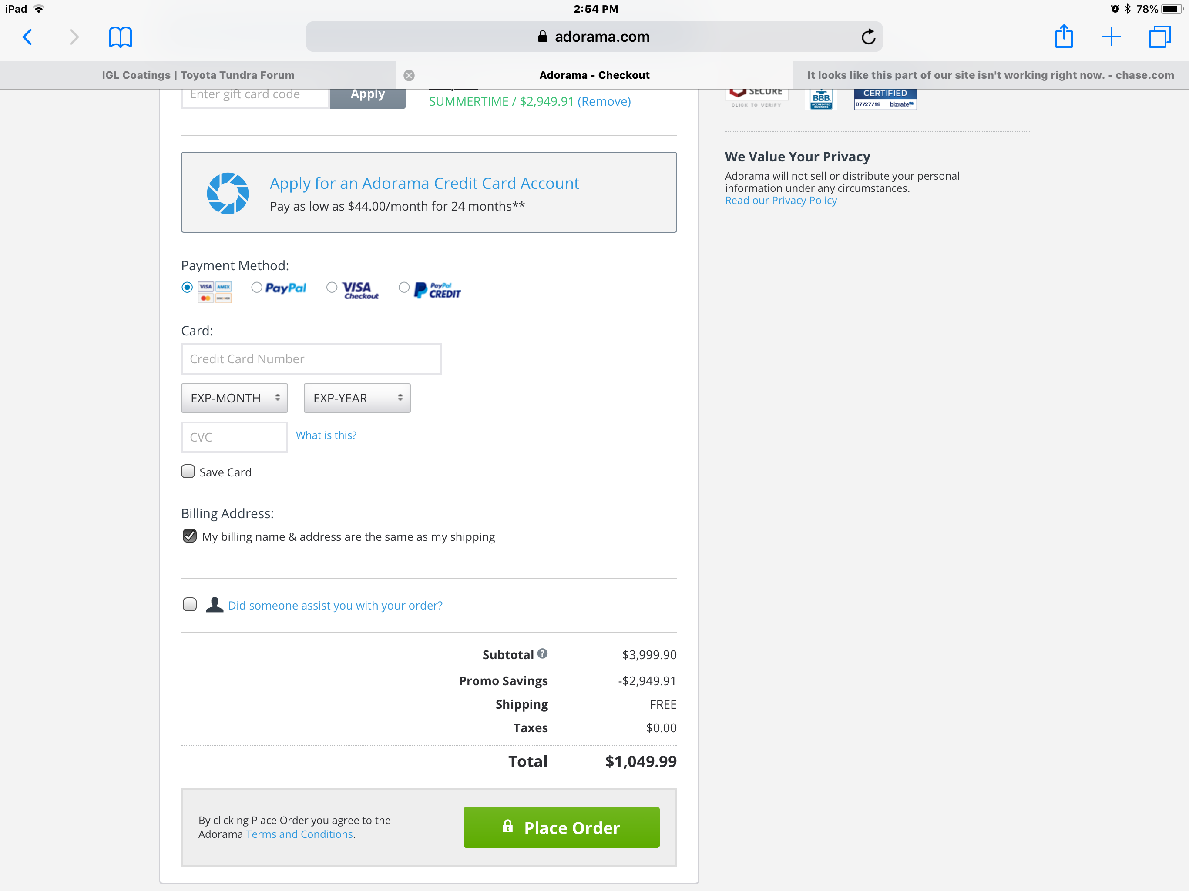Click the green Place Order button
This screenshot has width=1189, height=891.
[561, 827]
